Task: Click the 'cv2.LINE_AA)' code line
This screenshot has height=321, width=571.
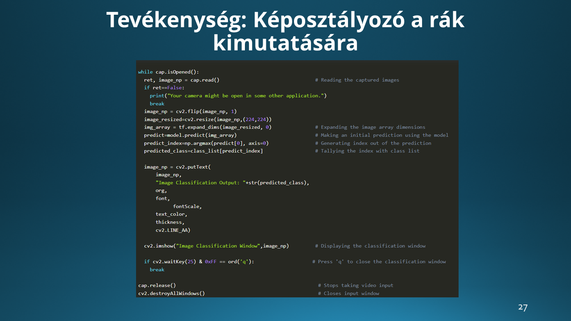Action: (173, 230)
